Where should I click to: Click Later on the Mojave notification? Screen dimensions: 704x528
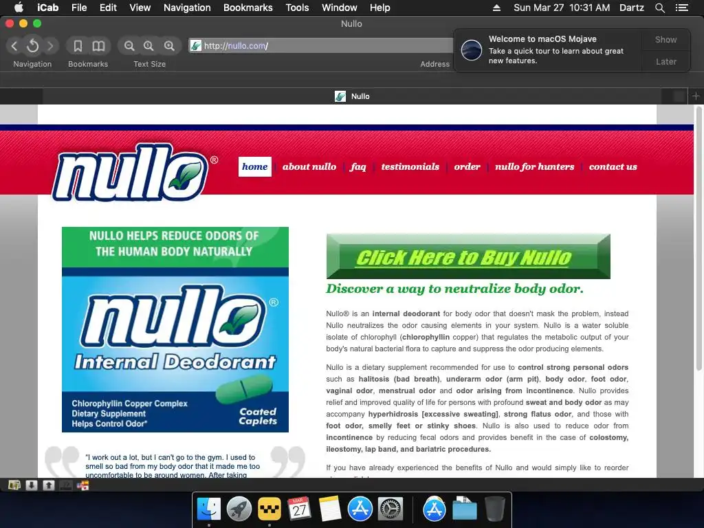(665, 61)
